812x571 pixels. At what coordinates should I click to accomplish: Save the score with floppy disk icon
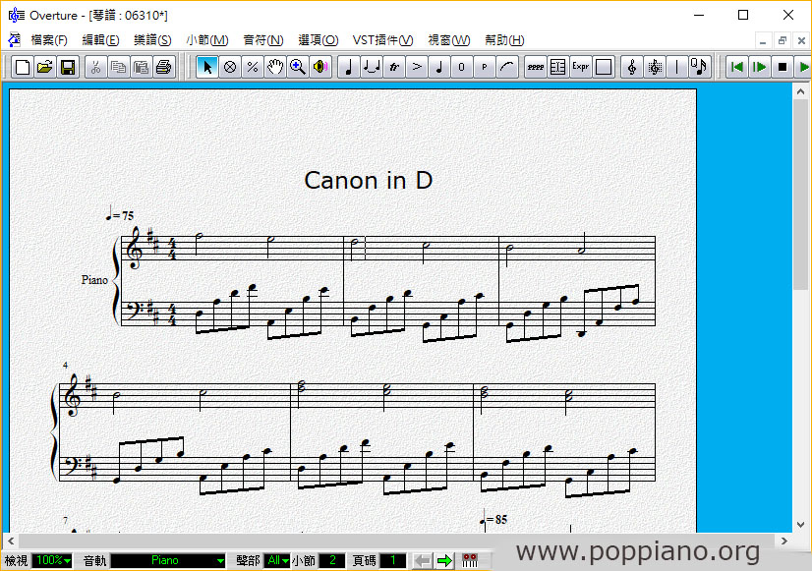coord(68,67)
